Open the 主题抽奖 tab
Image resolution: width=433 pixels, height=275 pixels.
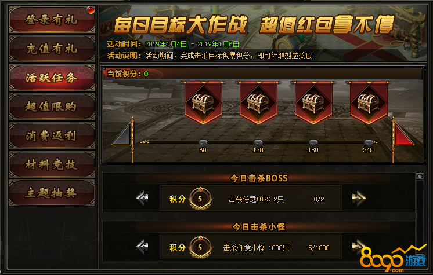coord(52,193)
